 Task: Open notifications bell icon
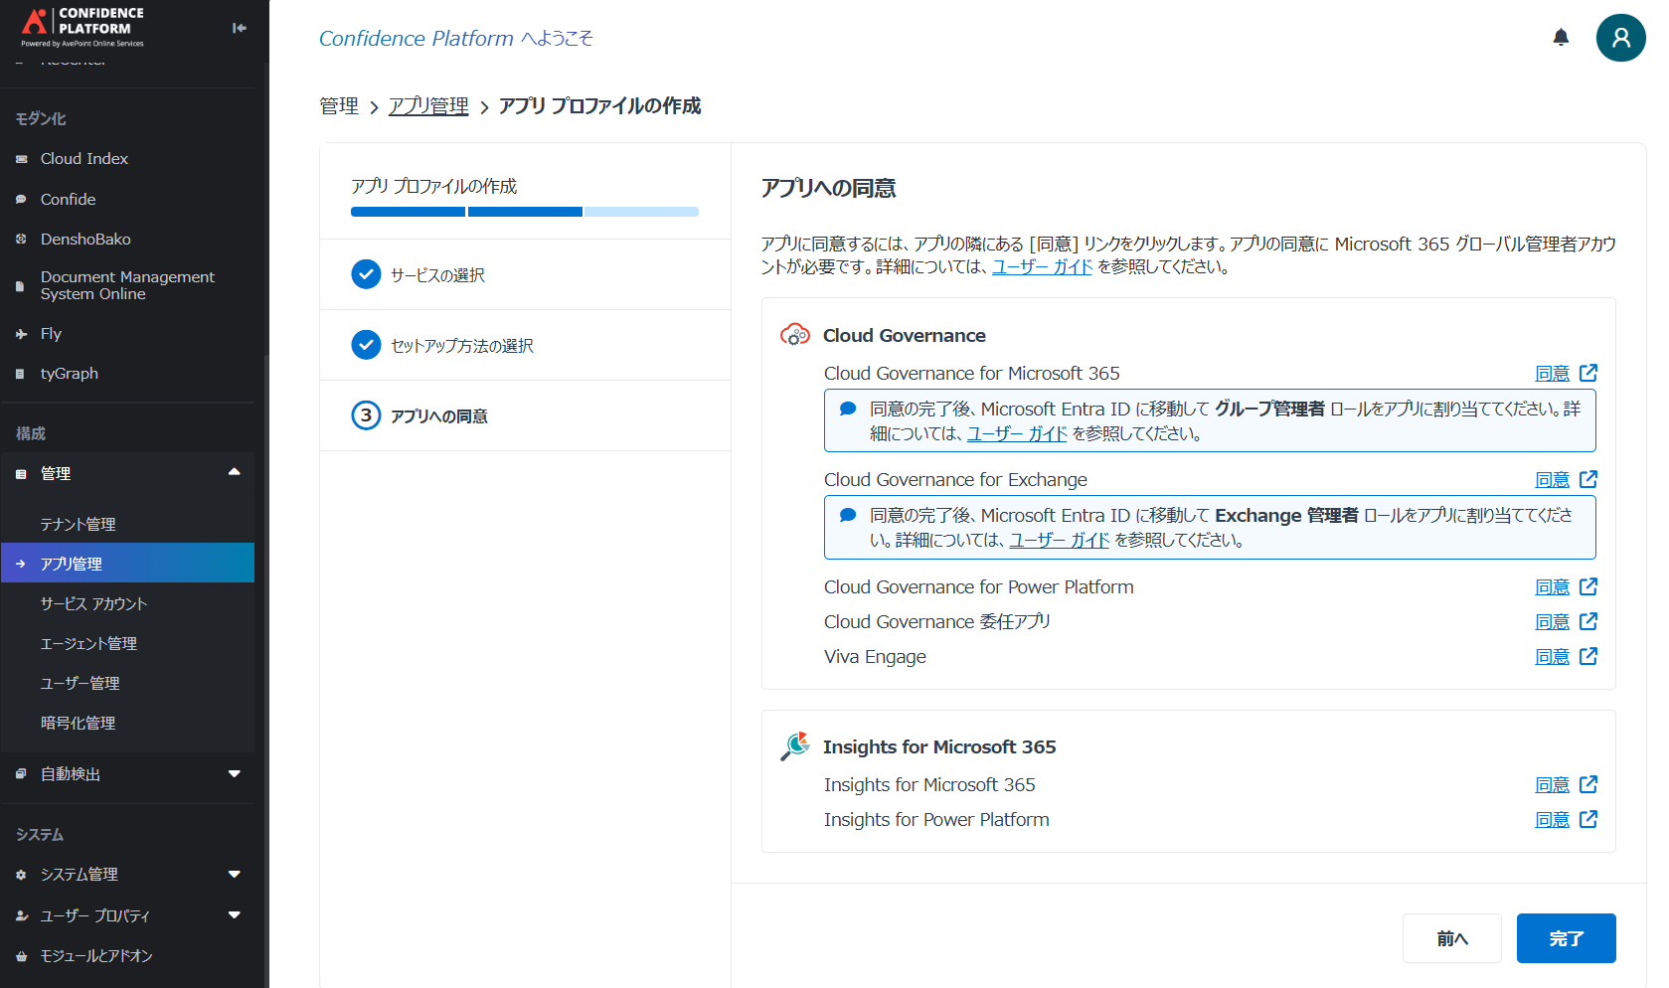click(1561, 38)
